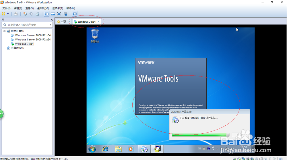Collapse the 我的计算机 tree node
Image resolution: width=287 pixels, height=160 pixels.
click(5, 31)
